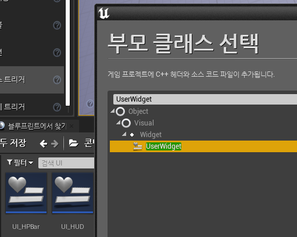
Task: Select the Visual class entry
Action: point(144,123)
